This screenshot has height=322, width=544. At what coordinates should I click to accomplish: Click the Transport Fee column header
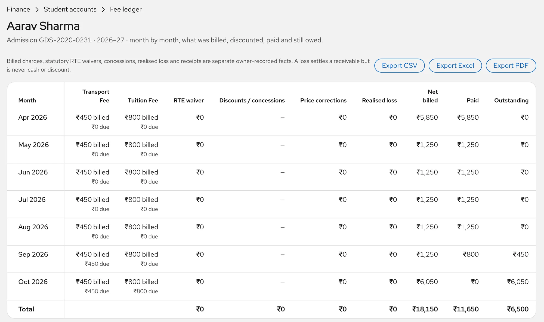coord(96,96)
